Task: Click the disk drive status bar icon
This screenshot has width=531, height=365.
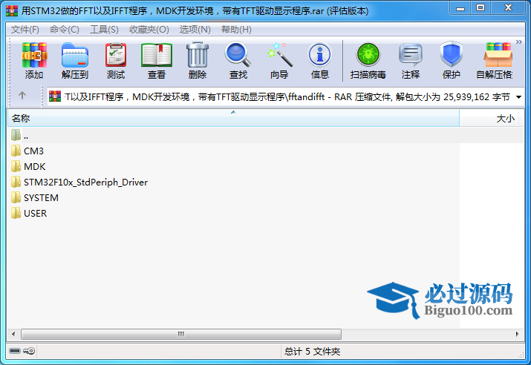Action: click(15, 351)
